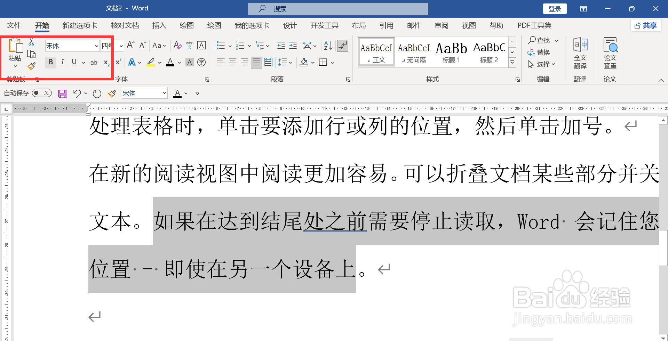Clear all formatting with the eraser A icon
The width and height of the screenshot is (668, 341).
click(x=177, y=45)
